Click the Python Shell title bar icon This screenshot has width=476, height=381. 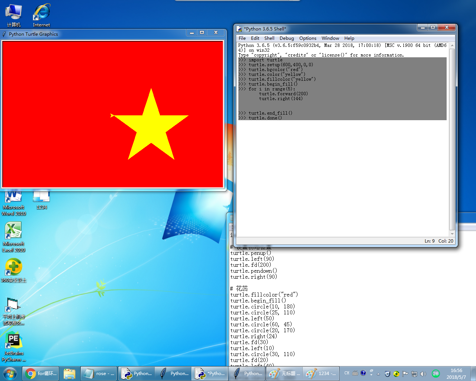pyautogui.click(x=239, y=29)
